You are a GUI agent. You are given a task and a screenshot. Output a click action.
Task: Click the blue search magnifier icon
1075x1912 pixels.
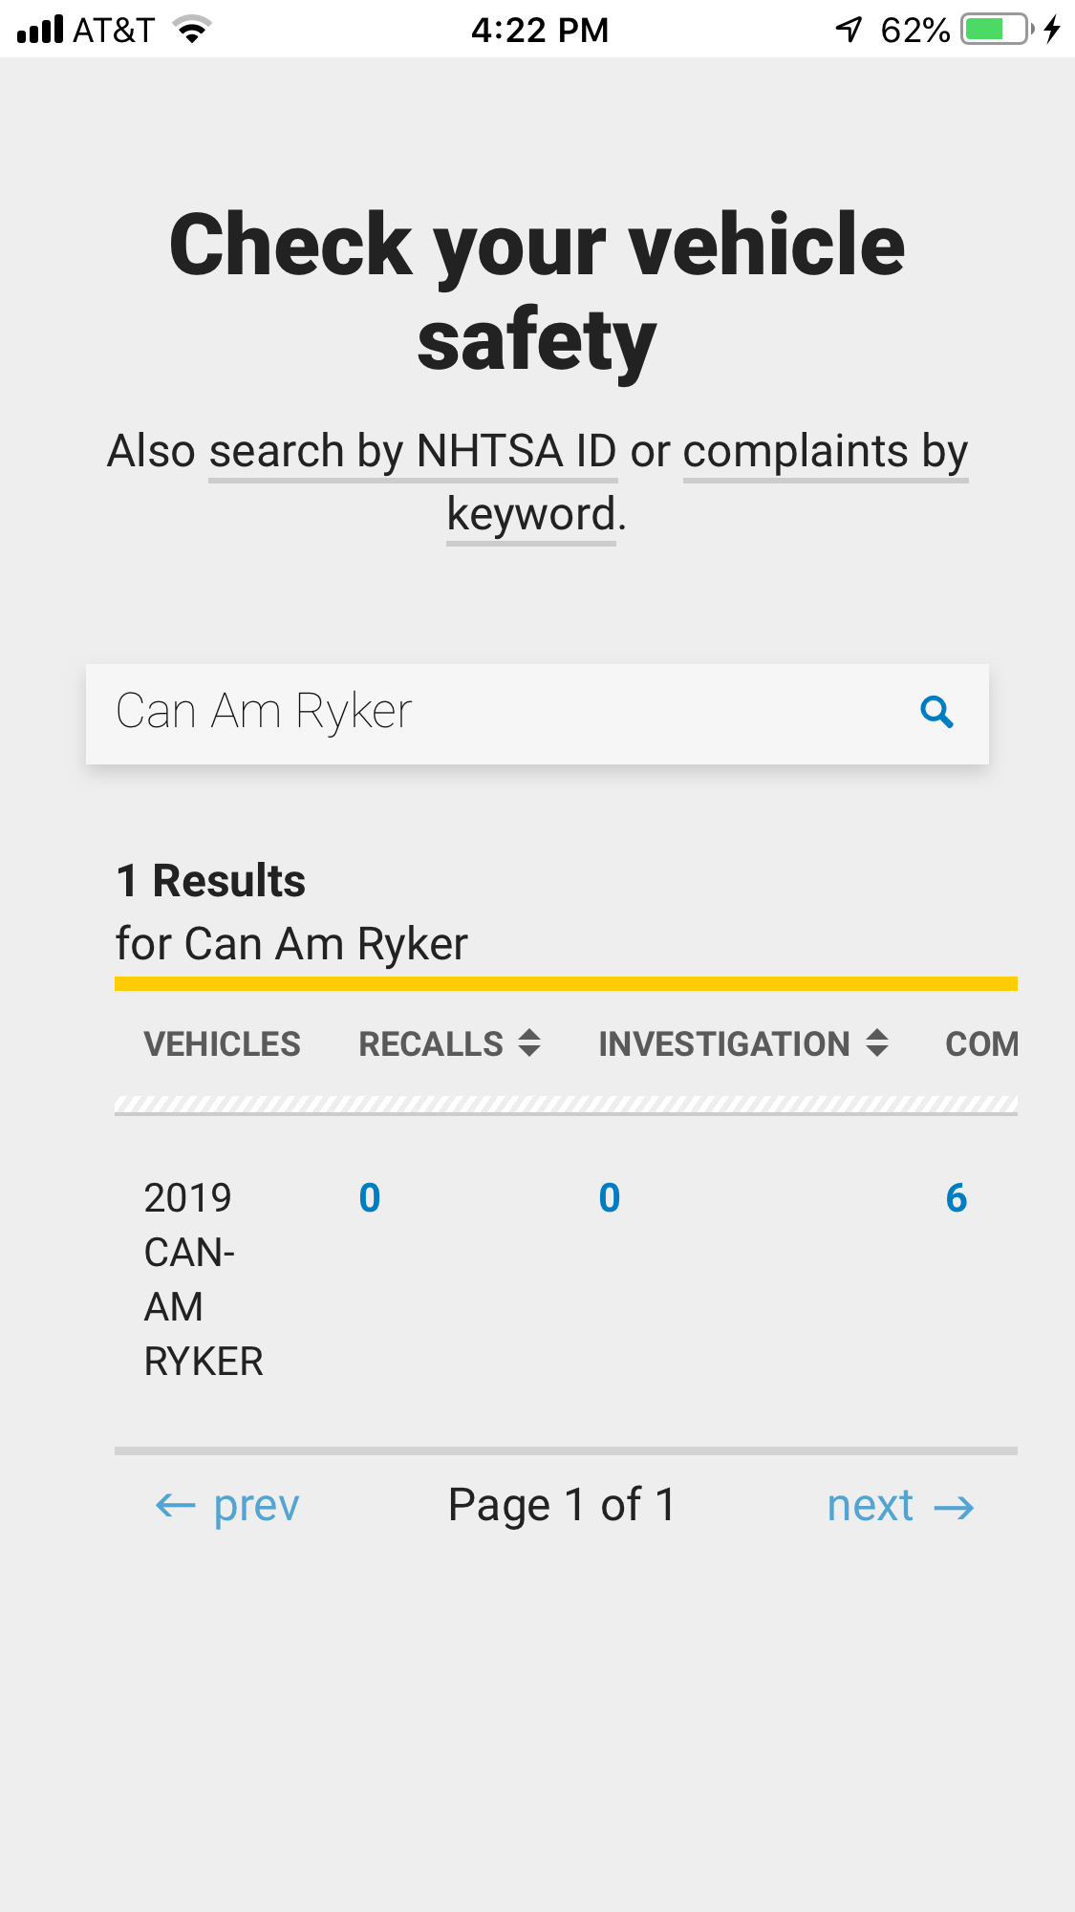pyautogui.click(x=936, y=713)
